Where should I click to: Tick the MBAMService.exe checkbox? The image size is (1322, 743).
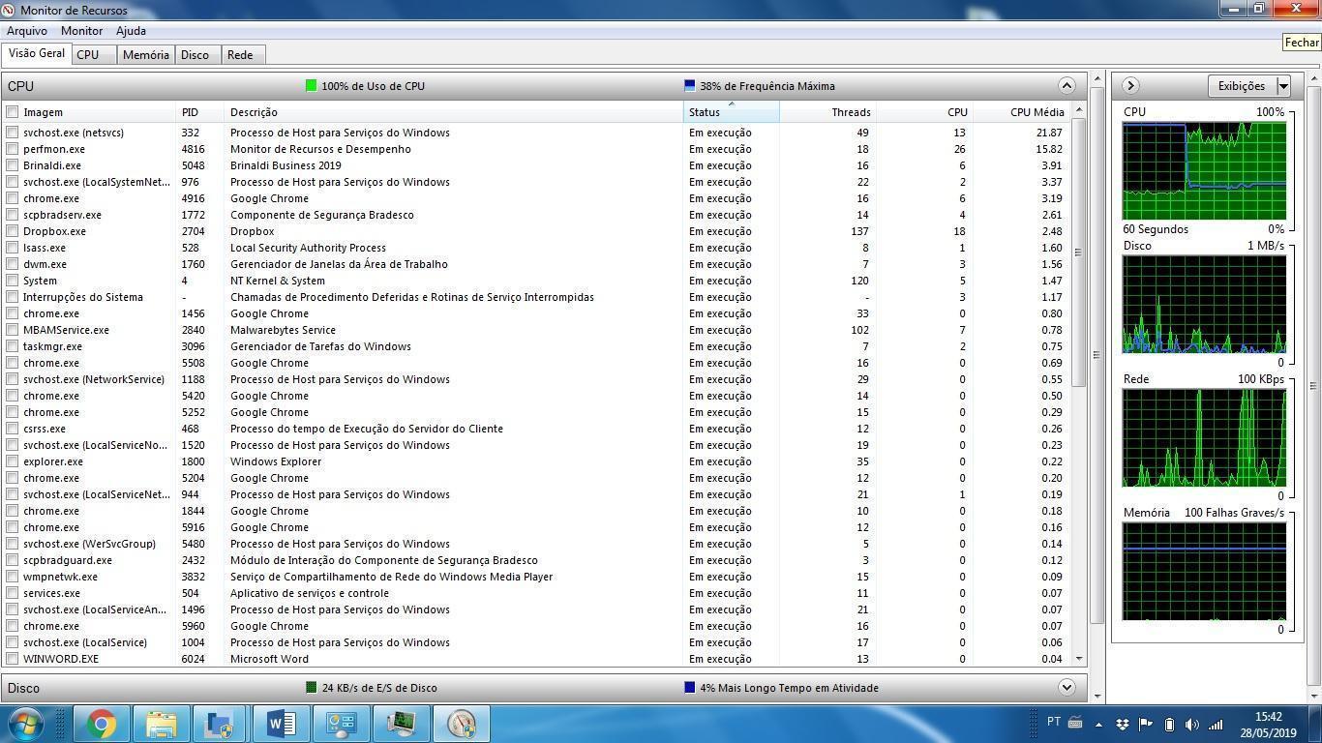coord(12,330)
